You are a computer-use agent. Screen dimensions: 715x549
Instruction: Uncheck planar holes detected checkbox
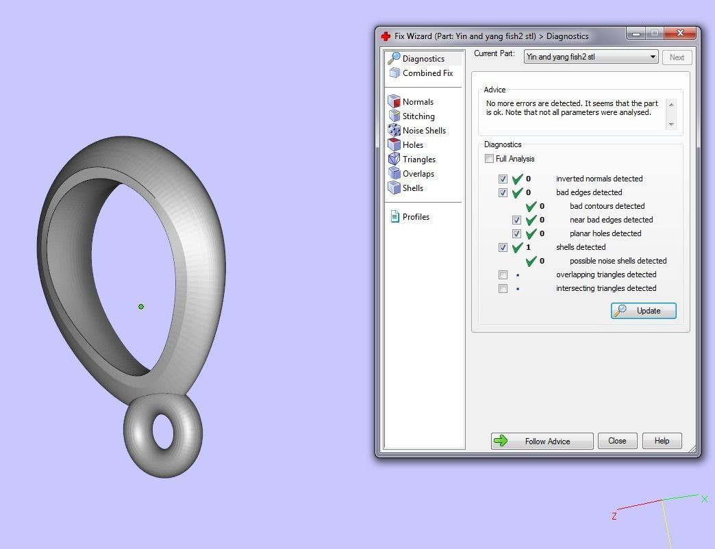pyautogui.click(x=516, y=233)
